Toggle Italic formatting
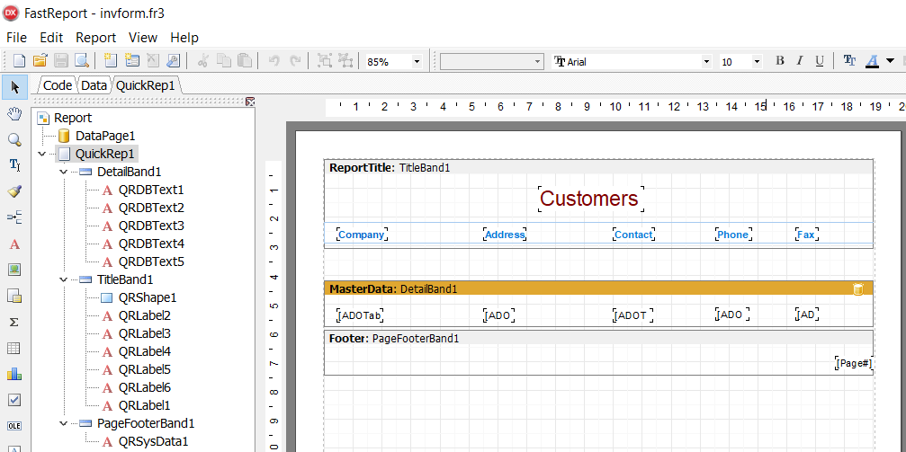 coord(800,61)
